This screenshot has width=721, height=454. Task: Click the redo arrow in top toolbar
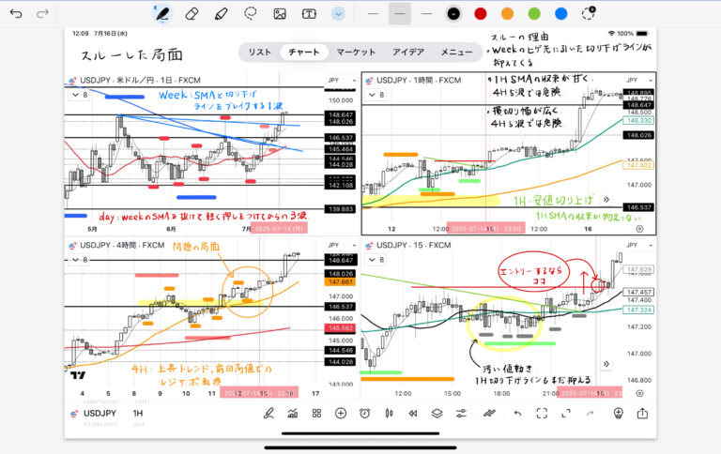pyautogui.click(x=43, y=14)
